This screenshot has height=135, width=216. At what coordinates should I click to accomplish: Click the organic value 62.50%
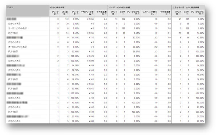click(136, 38)
